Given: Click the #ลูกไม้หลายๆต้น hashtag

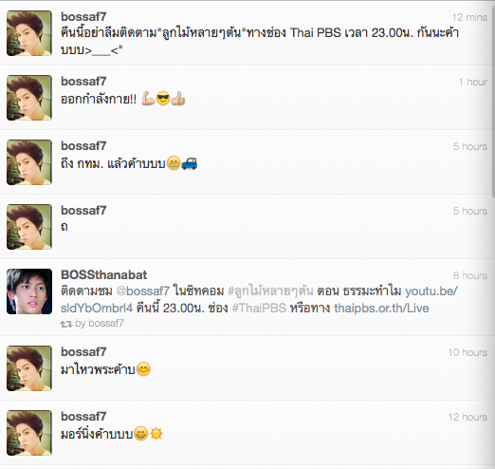Looking at the screenshot, I should 270,291.
